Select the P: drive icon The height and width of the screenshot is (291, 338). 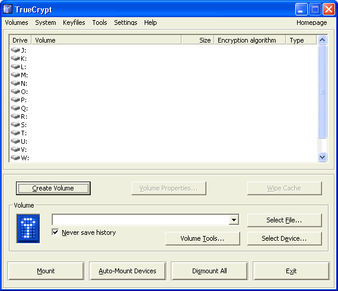point(15,100)
